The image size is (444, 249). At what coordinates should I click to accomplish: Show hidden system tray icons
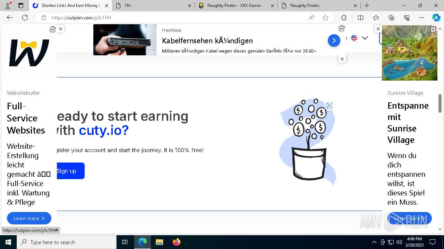pos(374,242)
